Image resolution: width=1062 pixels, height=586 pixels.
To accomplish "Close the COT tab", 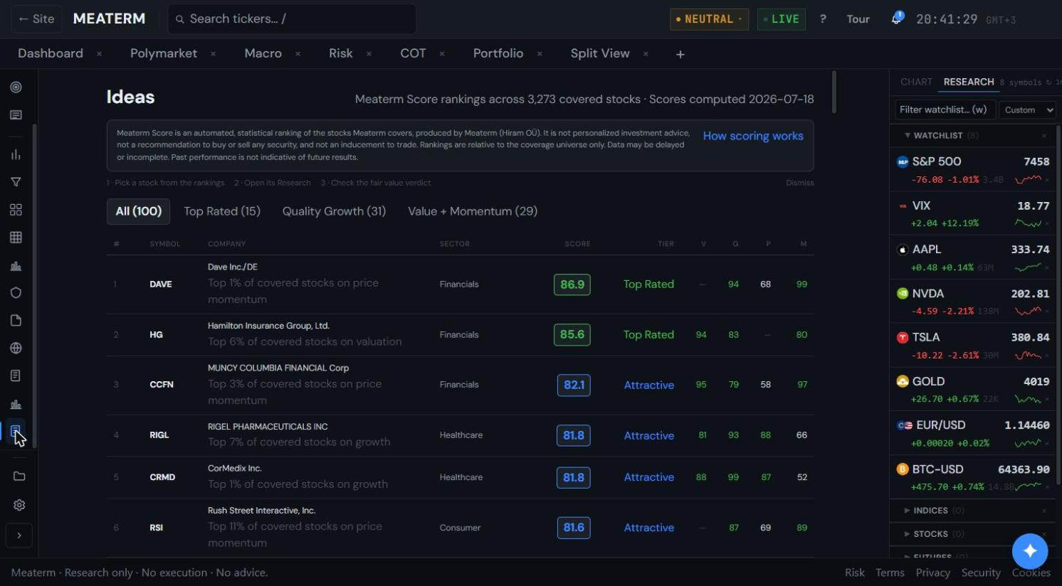I will [x=442, y=54].
